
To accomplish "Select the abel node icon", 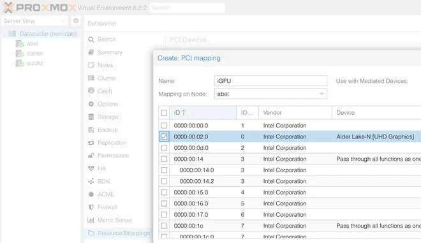I will pos(20,44).
